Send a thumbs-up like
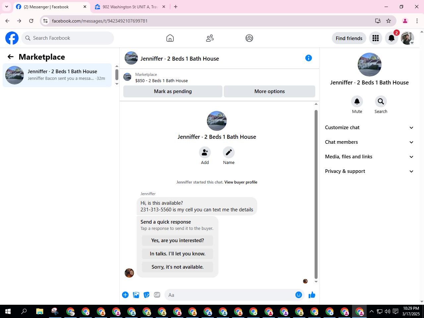 click(x=312, y=295)
